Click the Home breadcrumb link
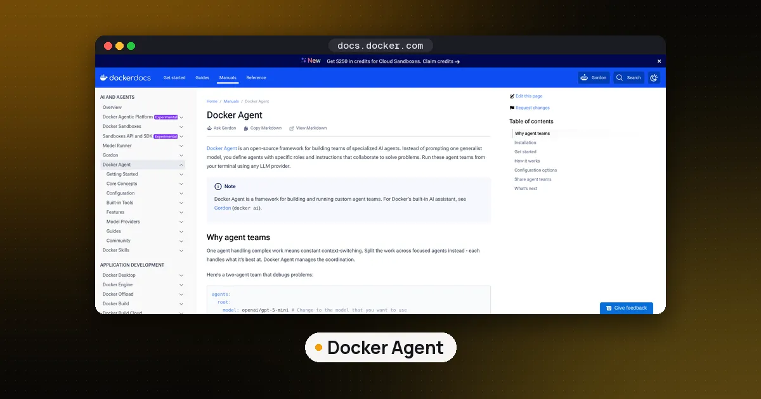Screen dimensions: 761x399 coord(212,101)
